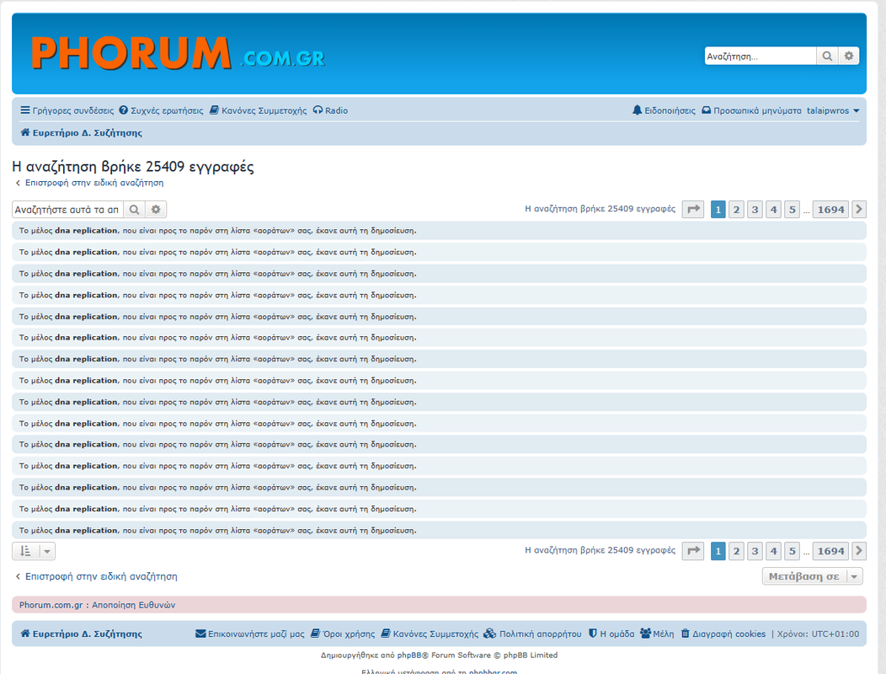This screenshot has height=674, width=886.
Task: Open Όροι χρήσης footer link
Action: pos(343,634)
